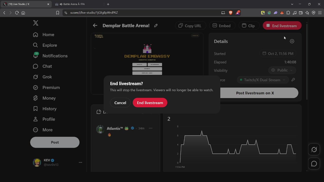Open the floating Grok button at right edge
The image size is (324, 182).
[314, 150]
